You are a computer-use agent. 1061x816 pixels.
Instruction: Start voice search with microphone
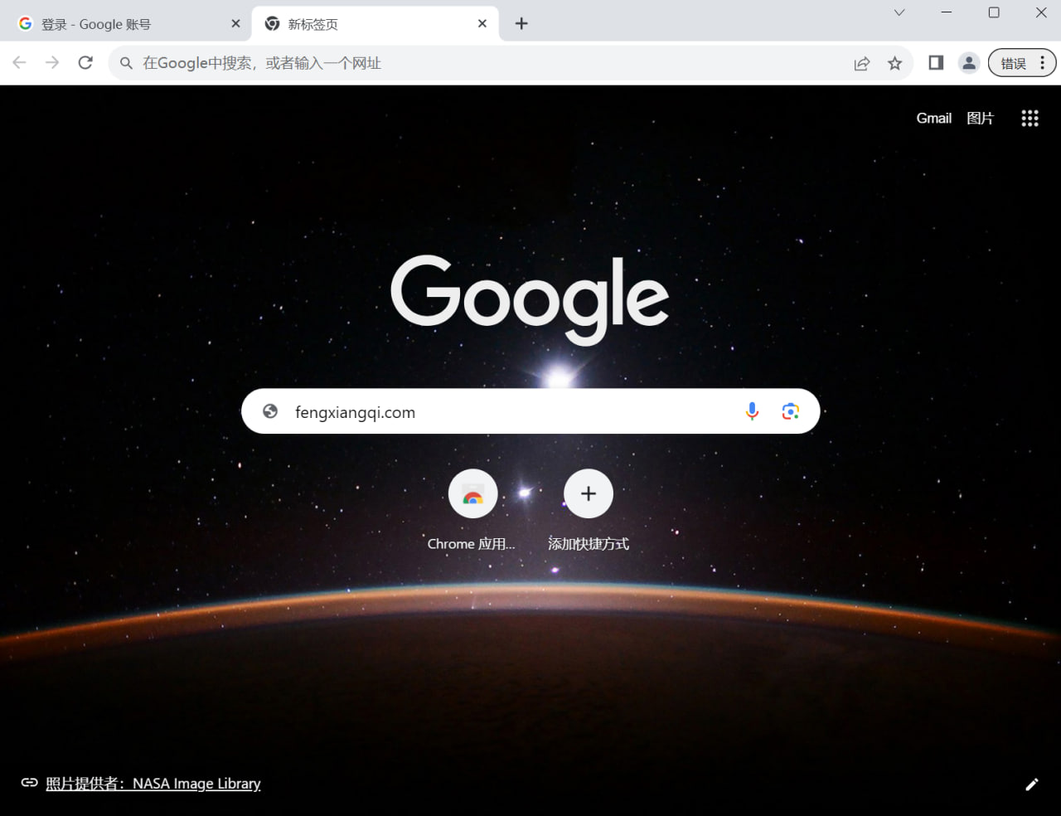pyautogui.click(x=752, y=411)
